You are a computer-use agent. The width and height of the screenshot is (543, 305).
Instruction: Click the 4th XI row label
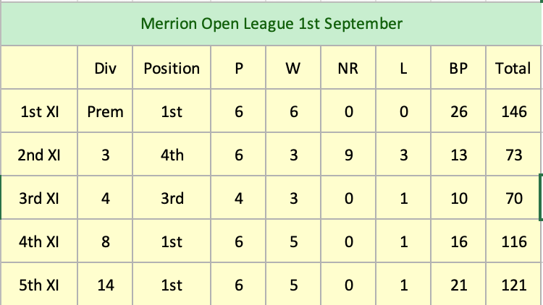click(x=40, y=241)
